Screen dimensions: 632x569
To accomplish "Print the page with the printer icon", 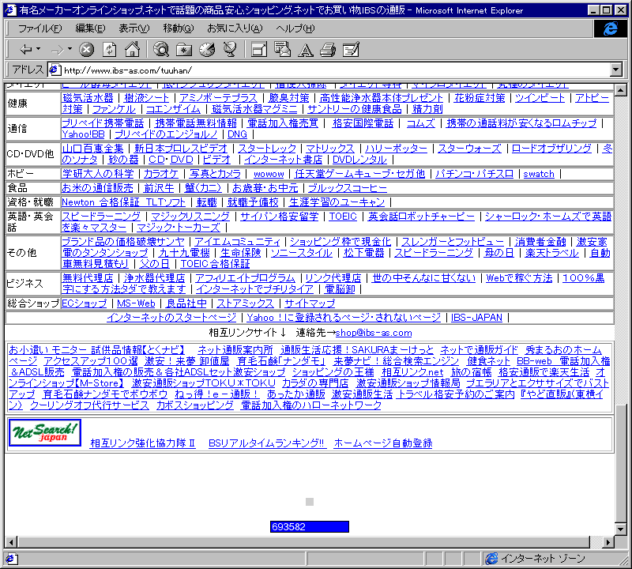I will [x=328, y=50].
